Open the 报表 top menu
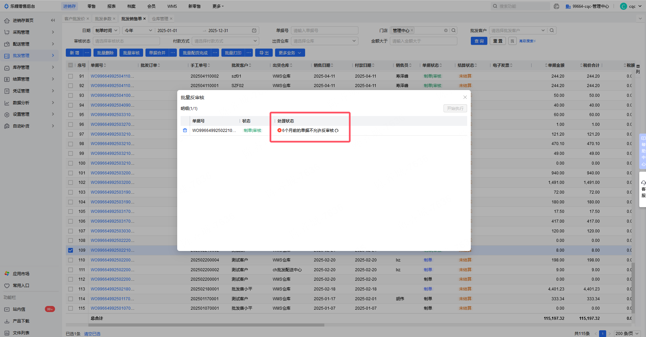The height and width of the screenshot is (337, 646). 111,6
